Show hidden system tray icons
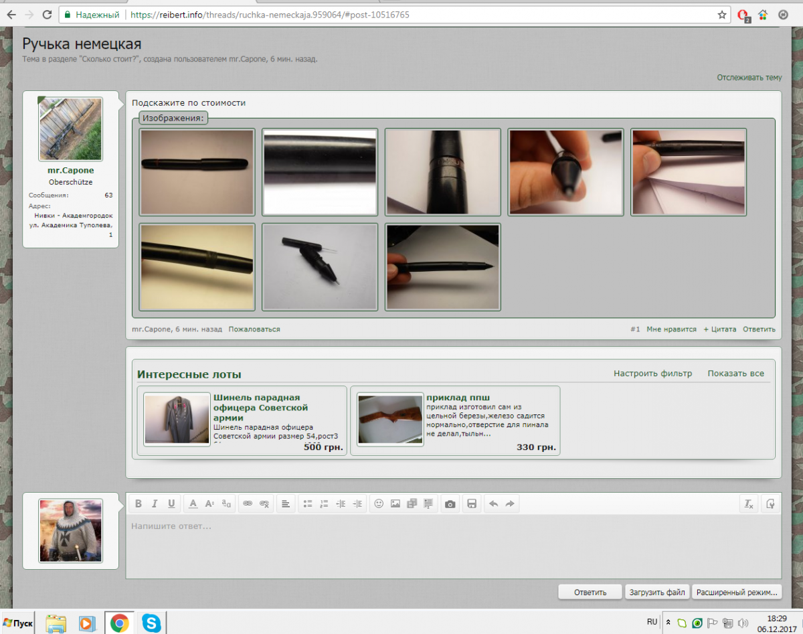Viewport: 803px width, 634px height. [x=668, y=623]
